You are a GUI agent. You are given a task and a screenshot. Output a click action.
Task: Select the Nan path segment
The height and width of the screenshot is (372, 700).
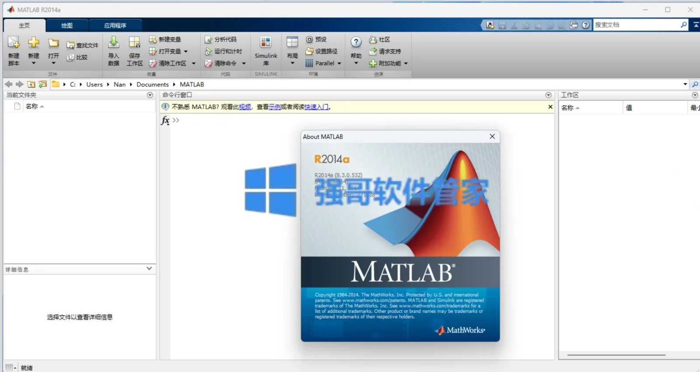point(119,84)
